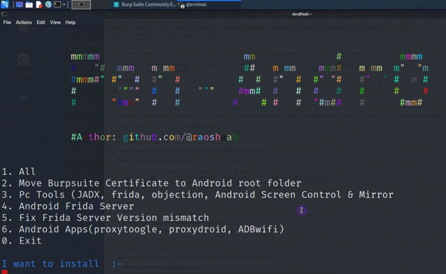The height and width of the screenshot is (274, 446).
Task: Open the Home folder desktop icon
Action: (23, 100)
